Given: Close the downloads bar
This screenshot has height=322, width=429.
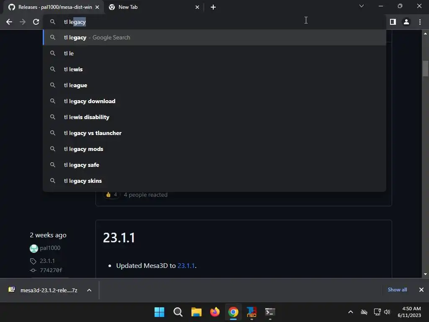Looking at the screenshot, I should click(x=421, y=290).
